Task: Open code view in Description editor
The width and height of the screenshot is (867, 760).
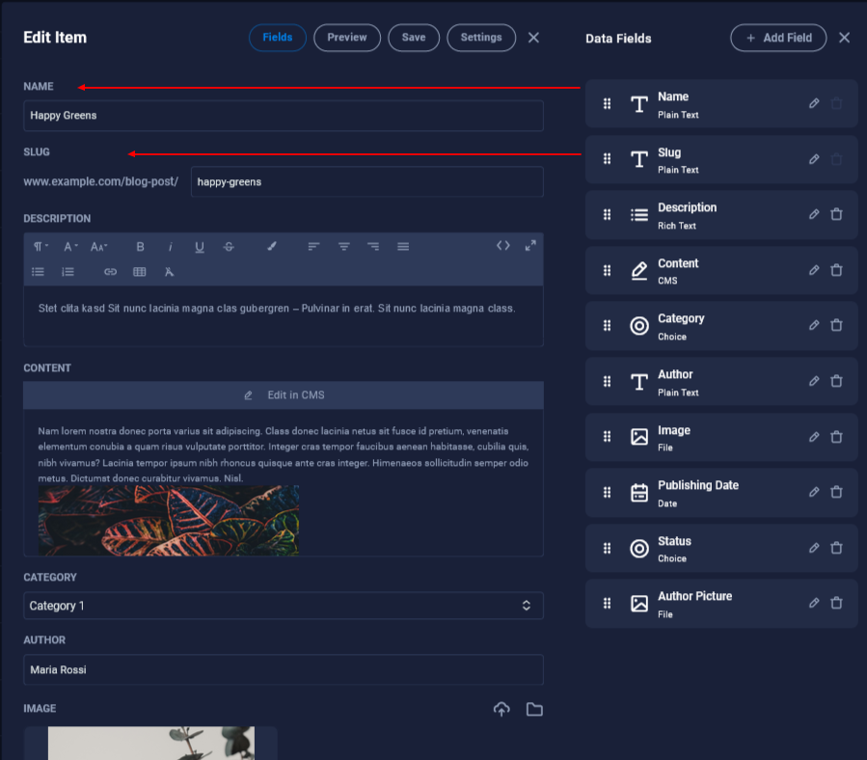Action: click(503, 246)
